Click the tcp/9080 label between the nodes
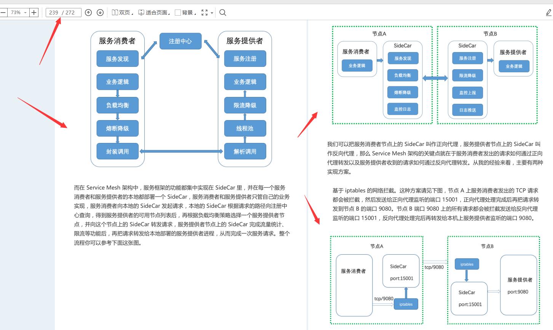Image resolution: width=553 pixels, height=330 pixels. coord(434,267)
